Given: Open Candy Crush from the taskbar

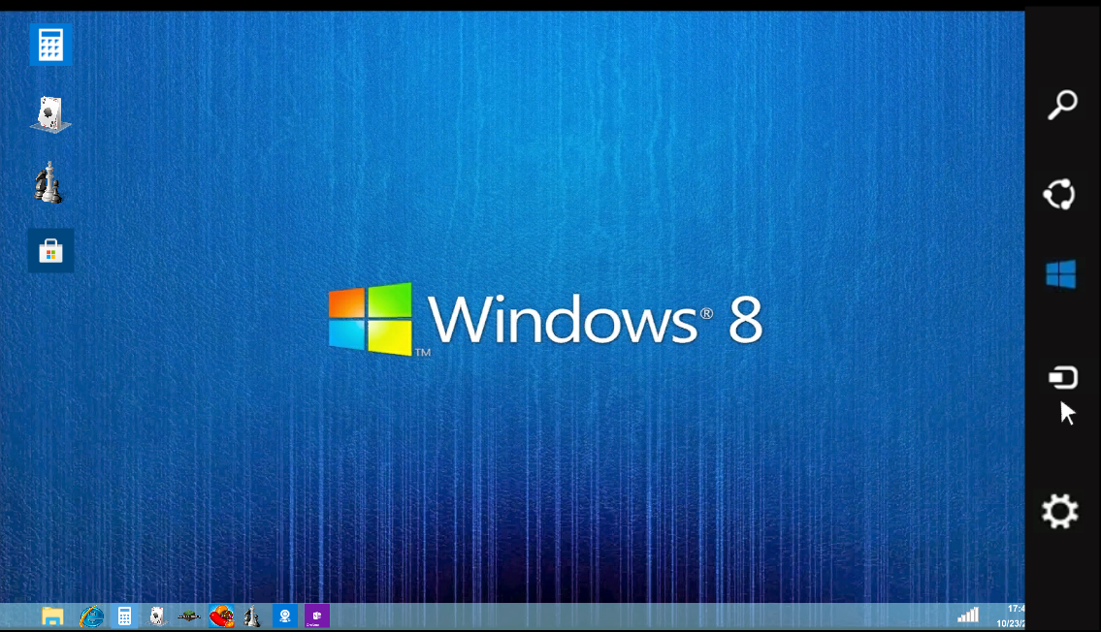Looking at the screenshot, I should (221, 616).
